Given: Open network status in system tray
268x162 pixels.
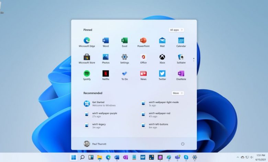Looking at the screenshot, I should [247, 157].
